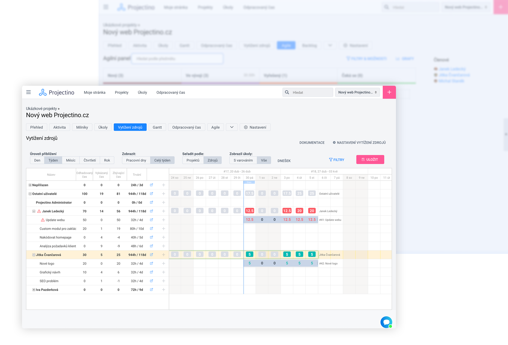508x345 pixels.
Task: Click plus icon in SEO problém row
Action: (163, 281)
